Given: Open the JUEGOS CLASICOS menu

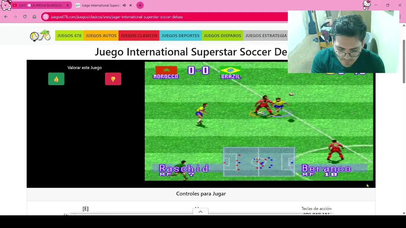Looking at the screenshot, I should pos(139,35).
